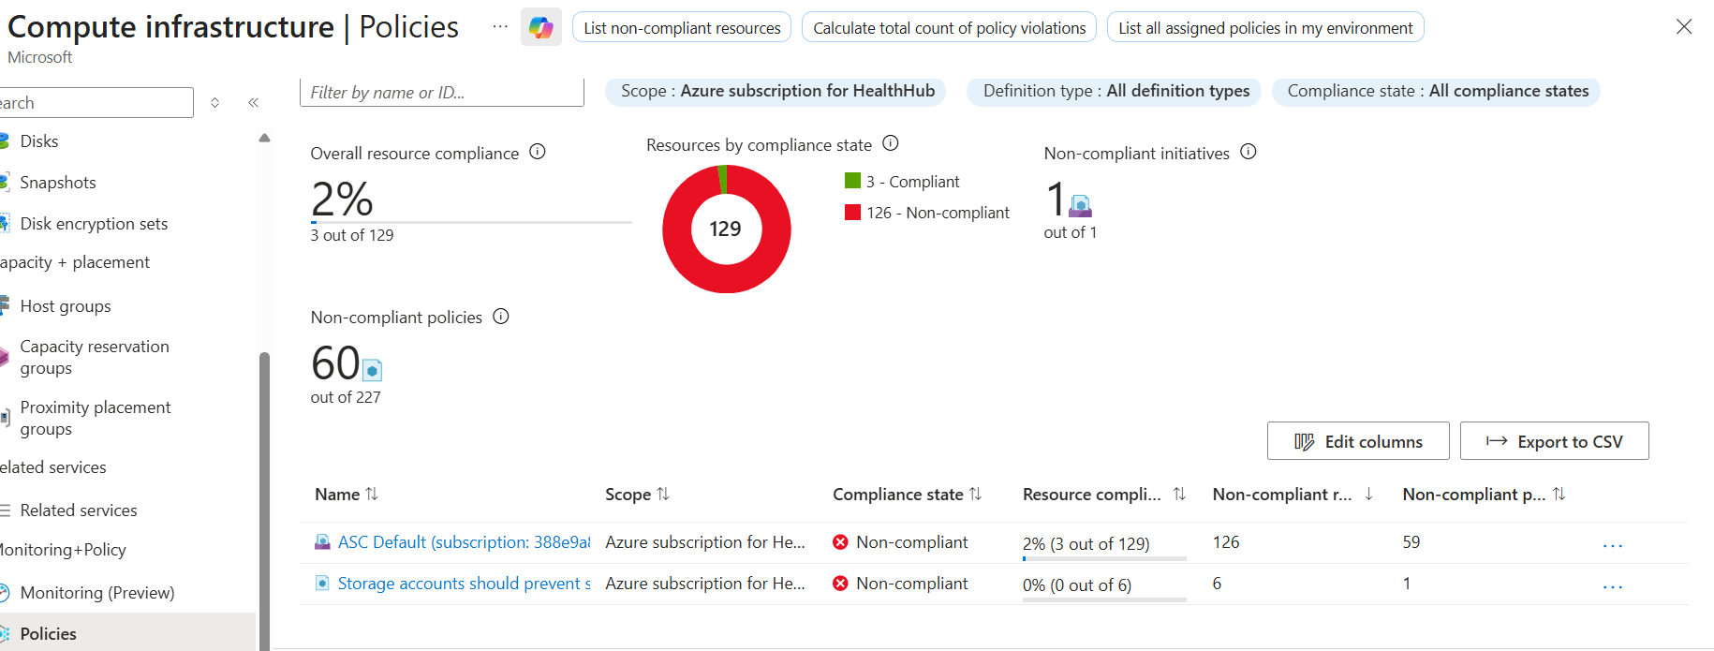Collapse Monitoring+Policy section header
Screen dimensions: 1714x651
pos(63,550)
